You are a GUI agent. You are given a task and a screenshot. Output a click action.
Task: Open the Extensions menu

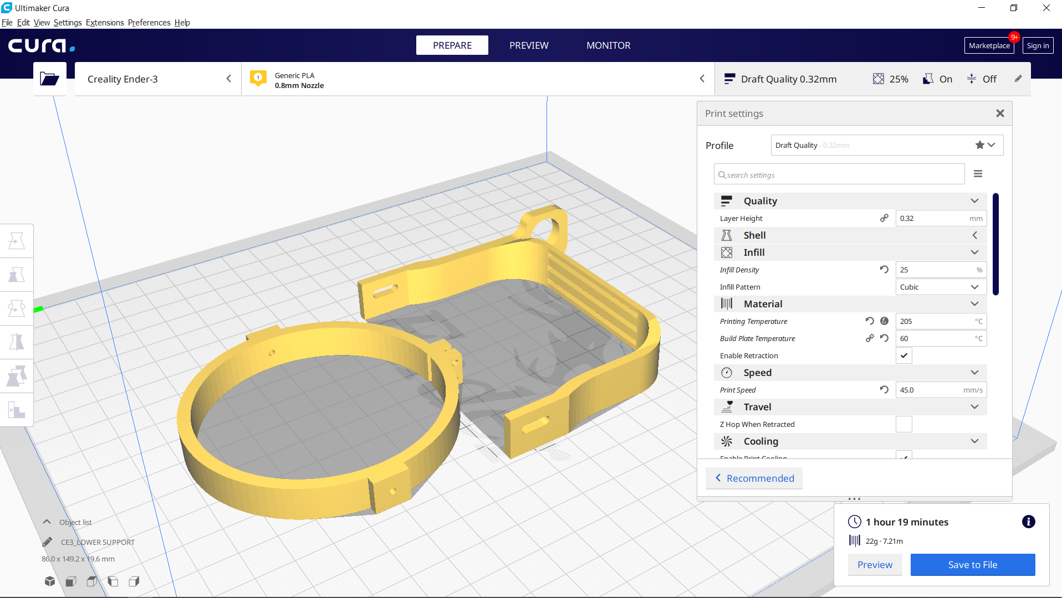105,23
